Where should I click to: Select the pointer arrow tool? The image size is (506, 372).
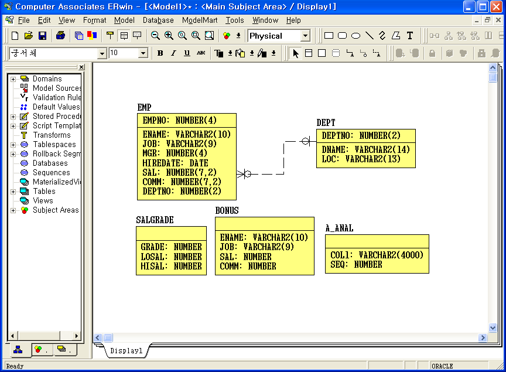pyautogui.click(x=295, y=53)
